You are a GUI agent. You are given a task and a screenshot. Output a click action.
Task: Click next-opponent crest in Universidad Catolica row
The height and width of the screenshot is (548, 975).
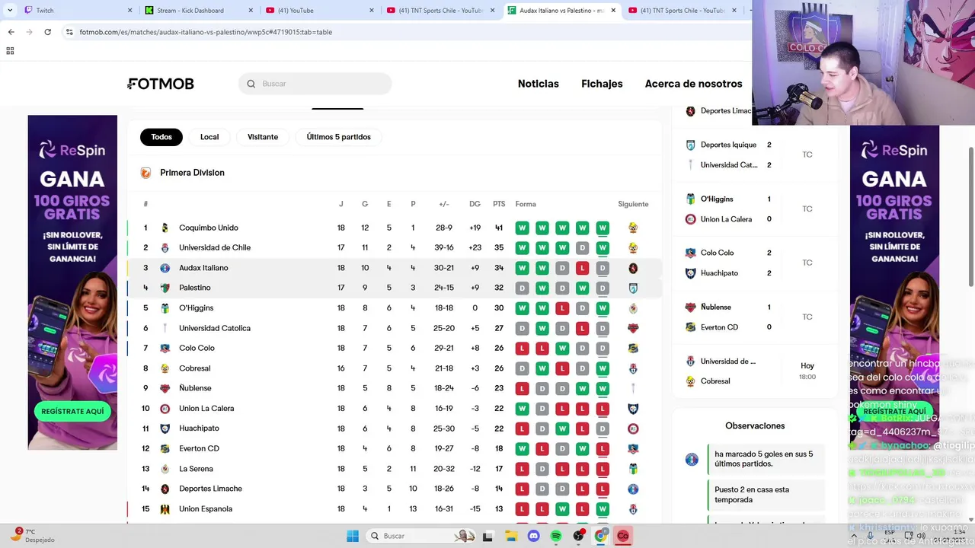pyautogui.click(x=633, y=328)
